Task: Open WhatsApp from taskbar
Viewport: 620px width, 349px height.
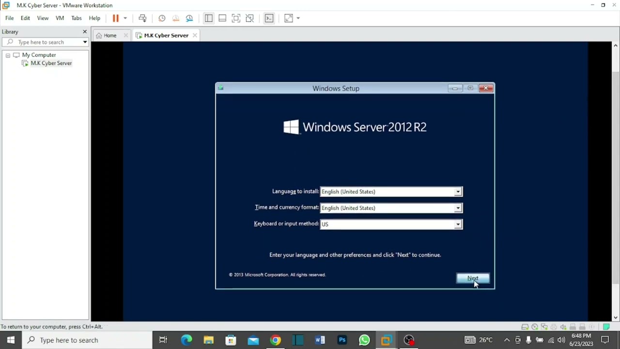Action: pos(364,340)
